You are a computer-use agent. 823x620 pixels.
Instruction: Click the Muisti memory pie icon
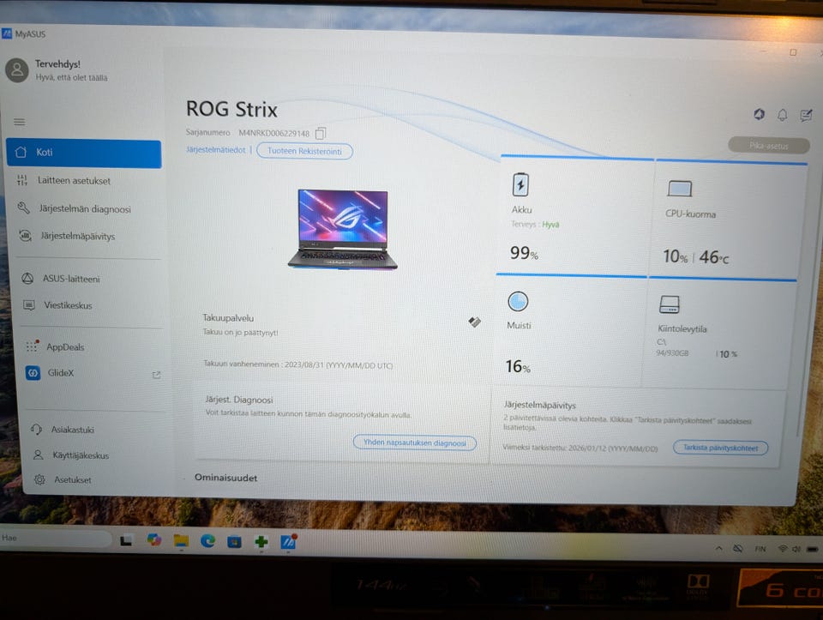point(518,302)
